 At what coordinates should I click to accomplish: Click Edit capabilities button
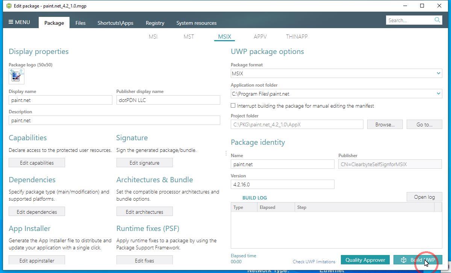pyautogui.click(x=37, y=163)
